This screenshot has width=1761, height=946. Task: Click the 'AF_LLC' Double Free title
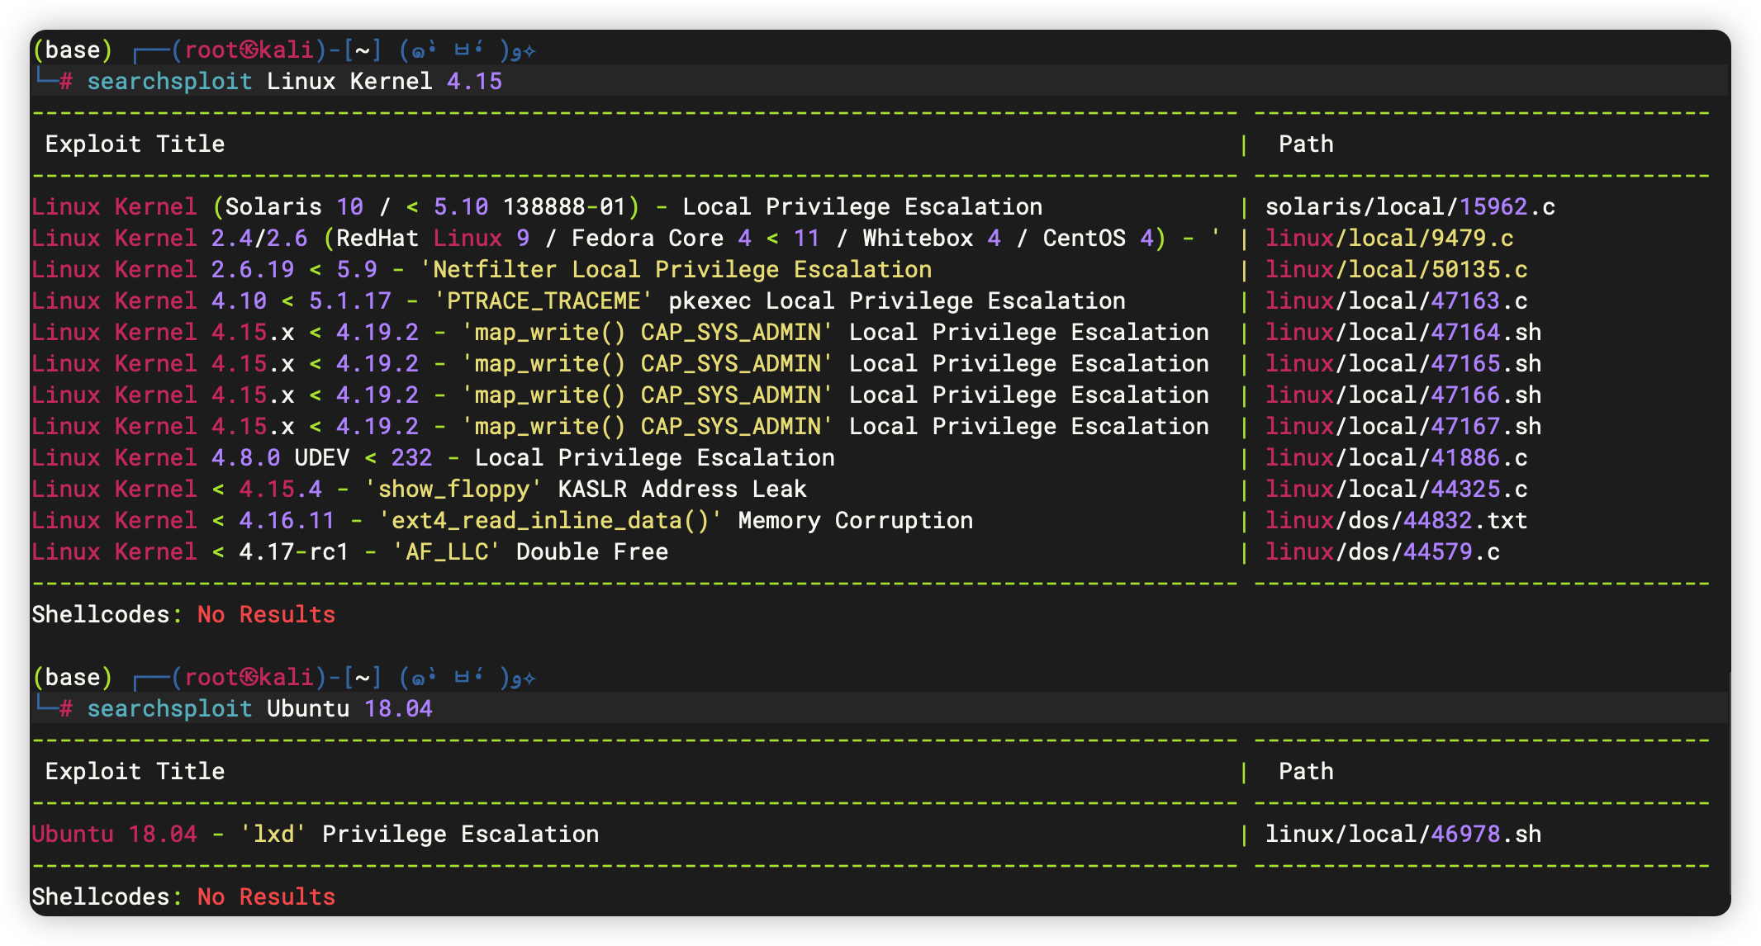(349, 551)
